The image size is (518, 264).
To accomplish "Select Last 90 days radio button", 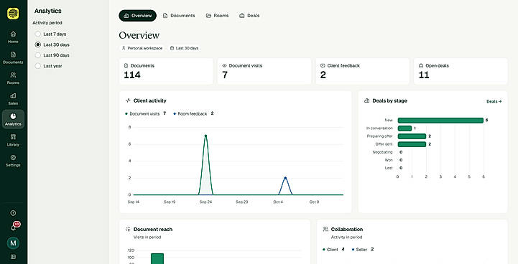I will coord(37,55).
